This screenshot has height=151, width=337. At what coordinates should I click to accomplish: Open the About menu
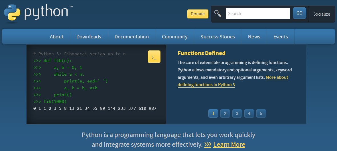pos(56,37)
